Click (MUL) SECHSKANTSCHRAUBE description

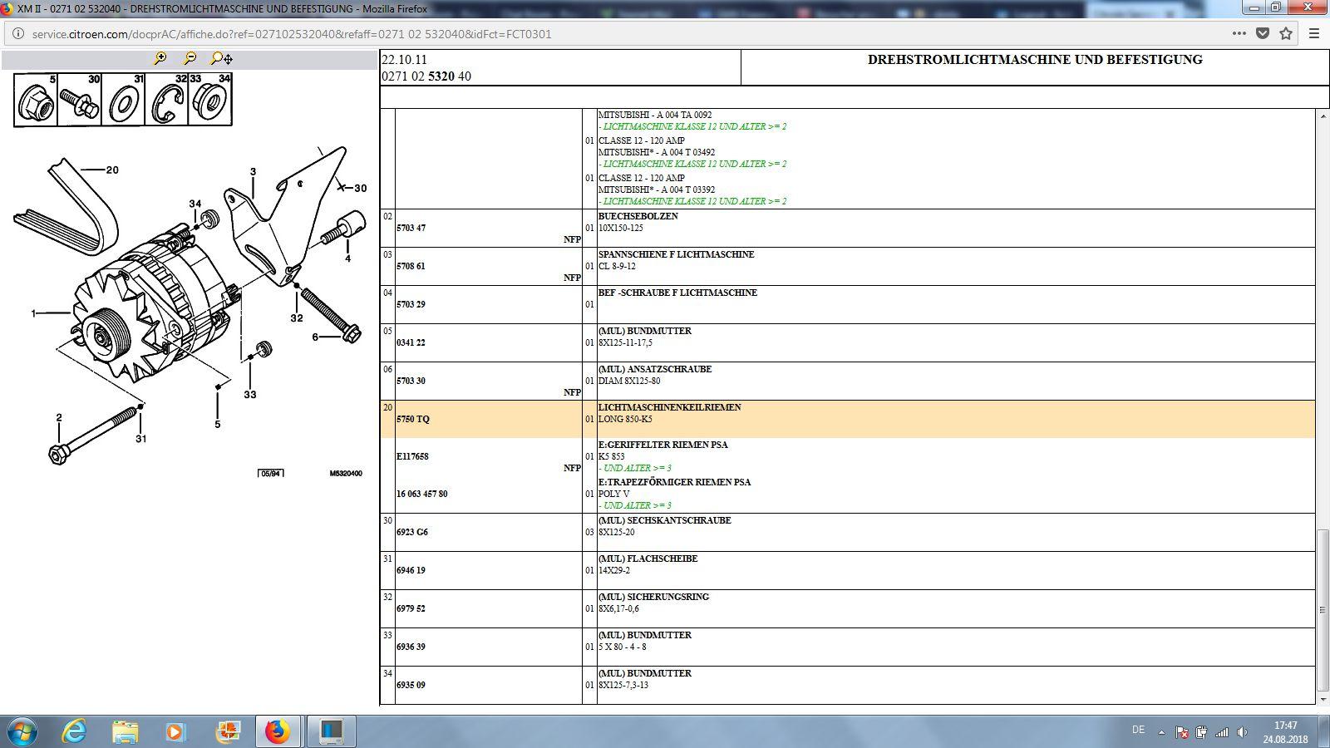pos(664,520)
